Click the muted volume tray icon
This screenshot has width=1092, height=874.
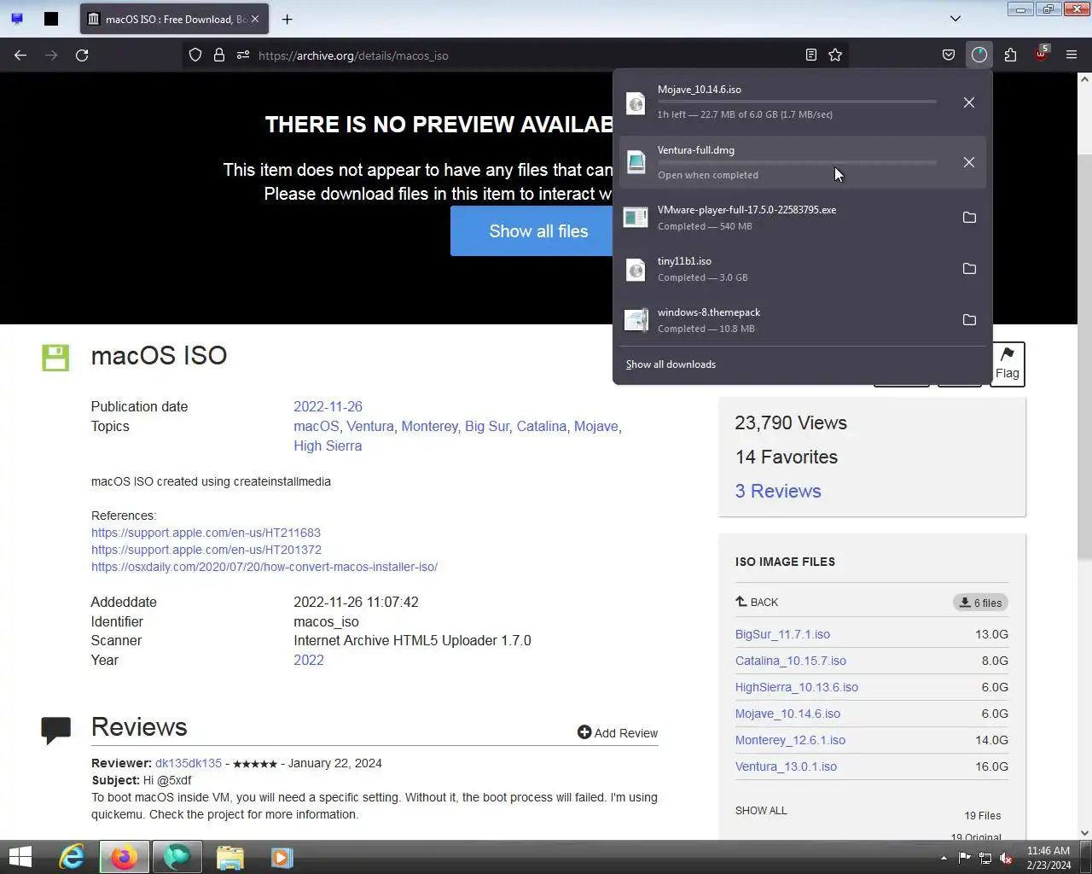tap(1006, 858)
